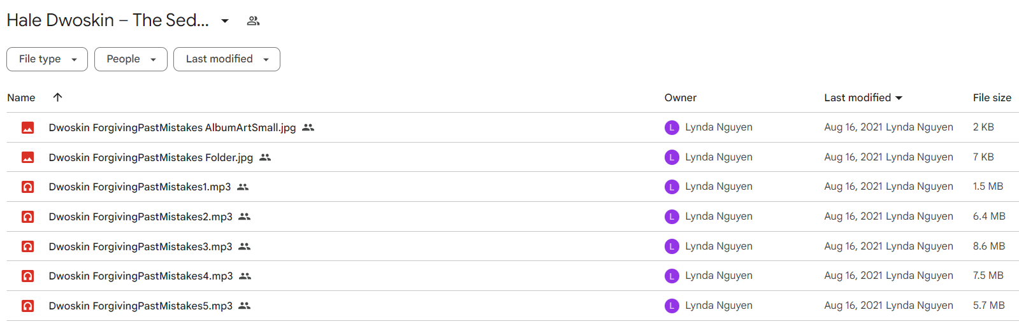The width and height of the screenshot is (1019, 326).
Task: Click the audio icon of ForgivingPastMistakes3.mp3
Action: (28, 246)
